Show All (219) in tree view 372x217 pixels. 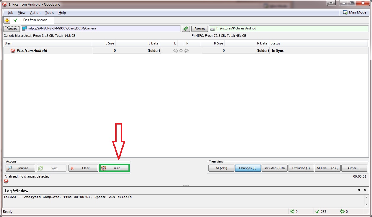[221, 168]
